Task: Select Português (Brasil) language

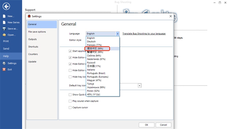Action: (103, 73)
